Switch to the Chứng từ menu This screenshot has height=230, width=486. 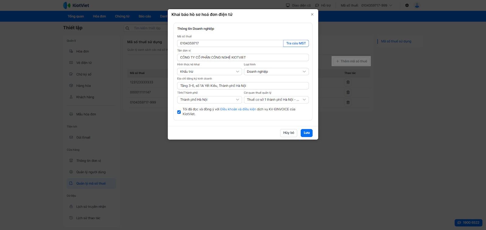[x=122, y=16]
